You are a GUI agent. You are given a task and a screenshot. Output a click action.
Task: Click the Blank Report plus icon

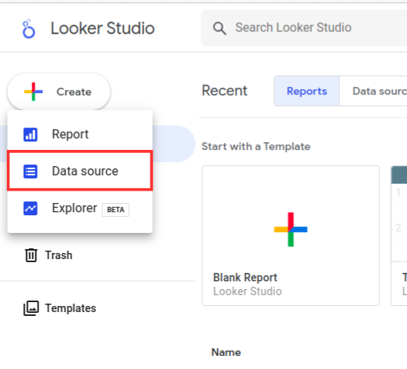coord(291,229)
